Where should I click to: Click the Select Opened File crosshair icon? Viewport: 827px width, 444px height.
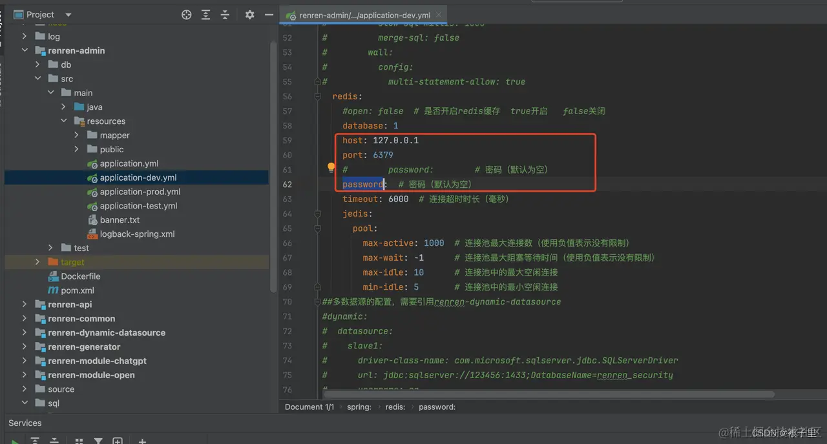click(x=187, y=14)
